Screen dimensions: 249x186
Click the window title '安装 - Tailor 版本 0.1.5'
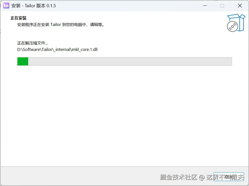coord(33,6)
